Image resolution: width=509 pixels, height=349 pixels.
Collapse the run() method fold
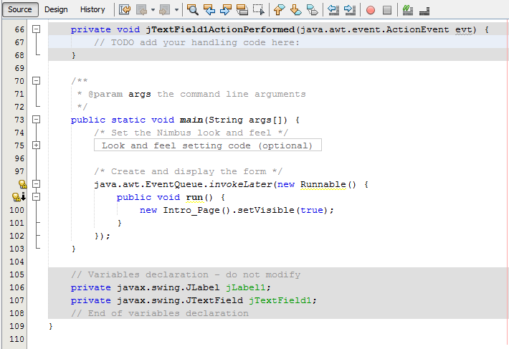37,197
